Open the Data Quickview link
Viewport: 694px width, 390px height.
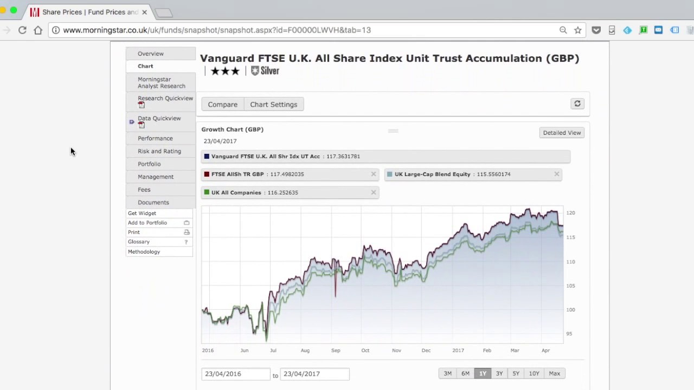(159, 118)
